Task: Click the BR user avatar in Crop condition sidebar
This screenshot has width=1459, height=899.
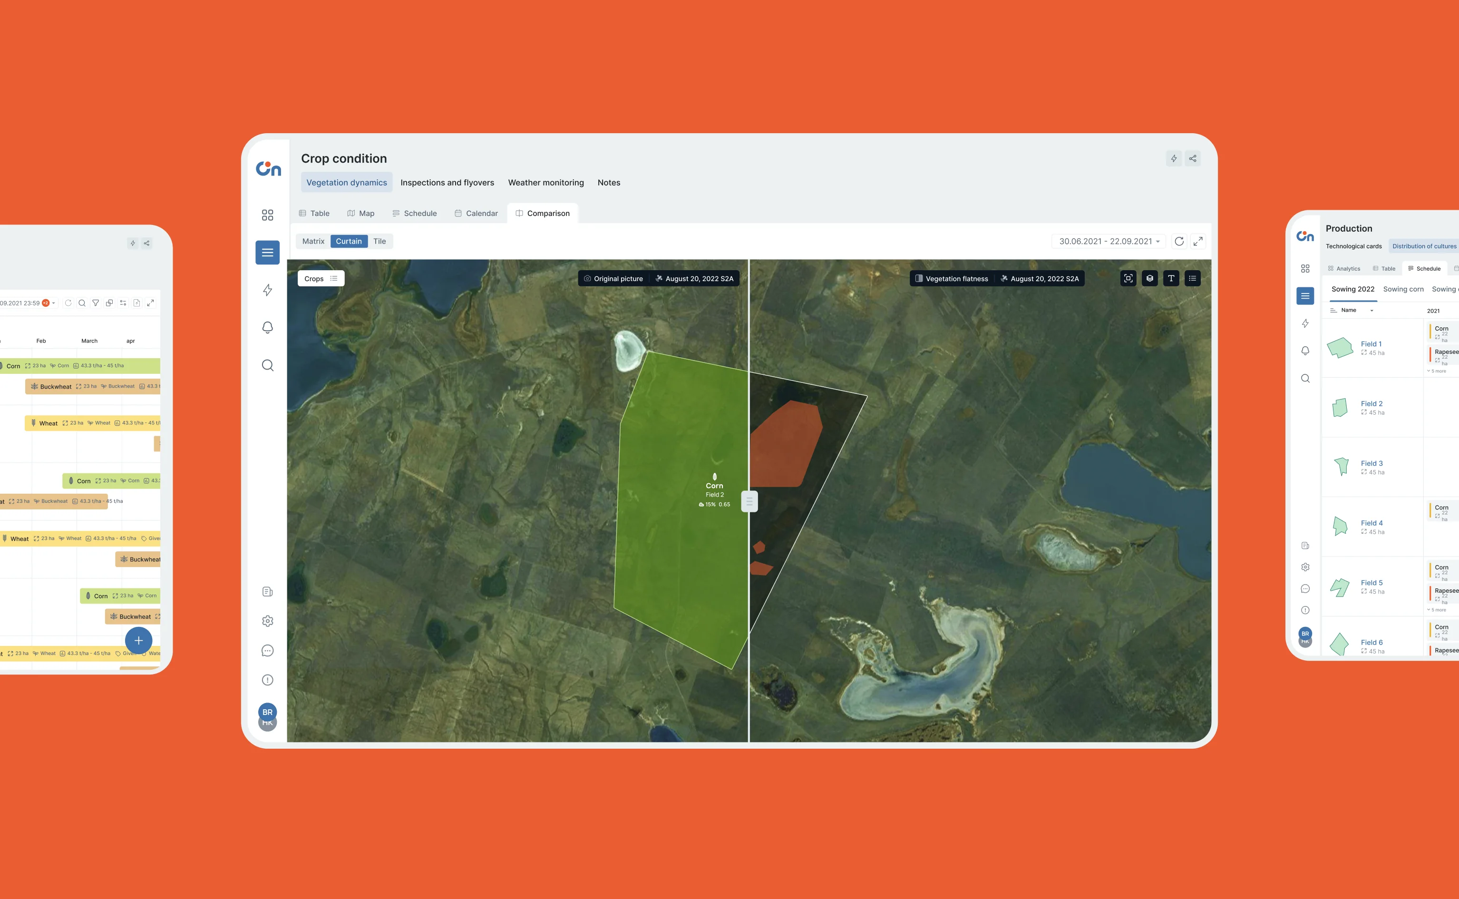Action: 267,713
